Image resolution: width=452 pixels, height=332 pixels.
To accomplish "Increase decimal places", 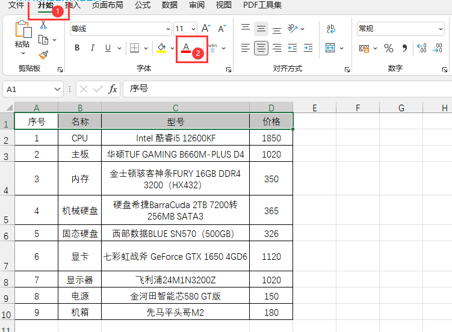I will [x=422, y=48].
